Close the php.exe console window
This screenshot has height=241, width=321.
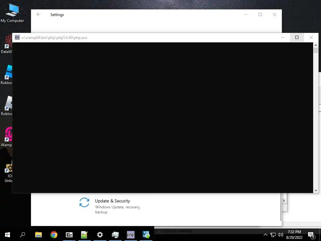pyautogui.click(x=311, y=38)
